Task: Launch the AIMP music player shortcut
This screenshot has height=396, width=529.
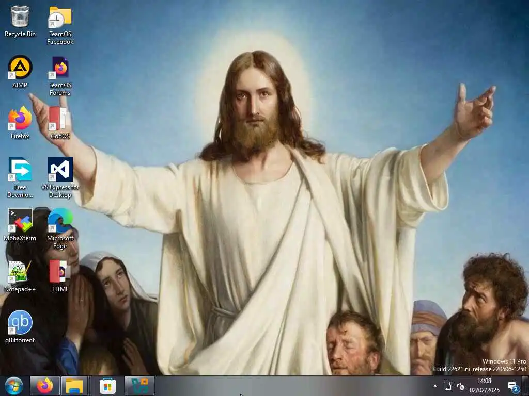Action: click(20, 72)
